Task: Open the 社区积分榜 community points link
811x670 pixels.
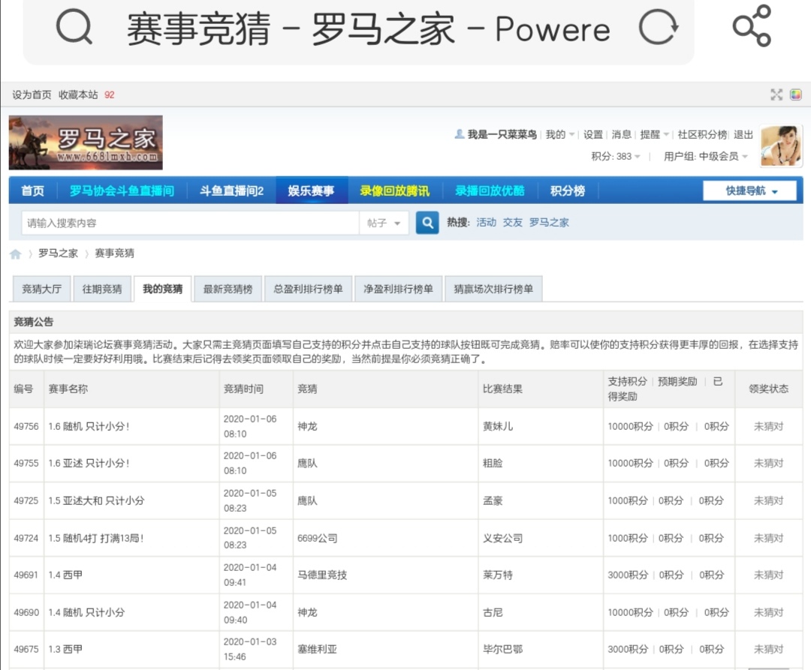Action: (701, 135)
